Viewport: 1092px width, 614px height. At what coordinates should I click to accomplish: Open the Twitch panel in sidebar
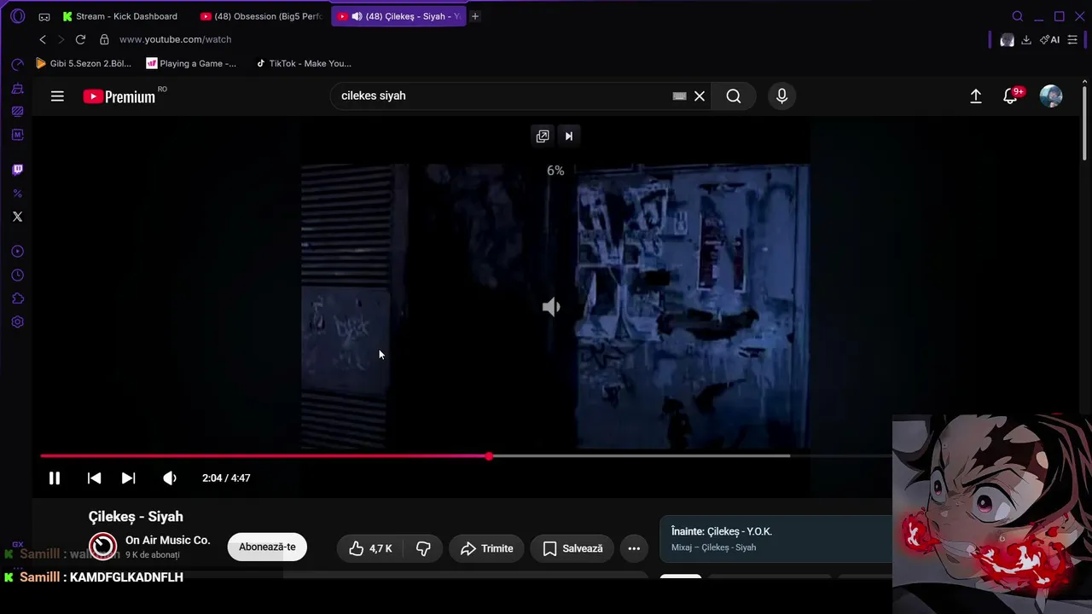[17, 170]
